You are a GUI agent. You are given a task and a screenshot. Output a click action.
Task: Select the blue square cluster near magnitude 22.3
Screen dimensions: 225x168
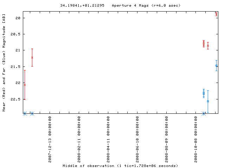click(x=204, y=93)
